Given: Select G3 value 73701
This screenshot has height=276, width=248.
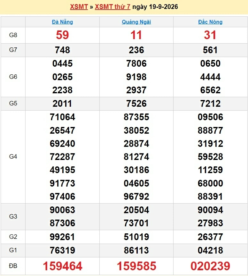Looking at the screenshot, I should pos(136,223).
